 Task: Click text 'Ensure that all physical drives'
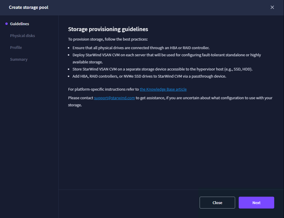[98, 48]
